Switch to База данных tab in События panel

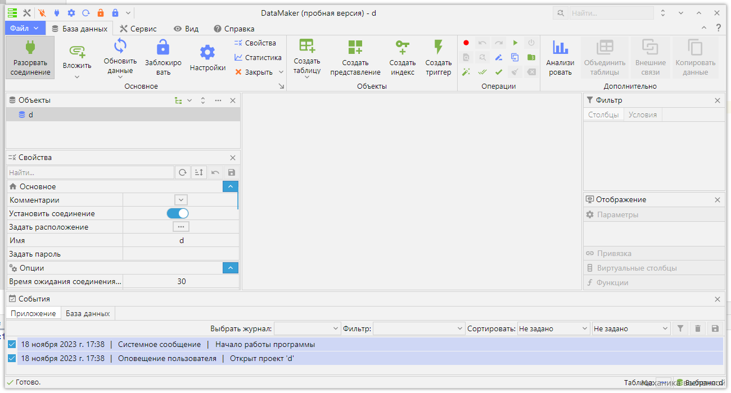(x=88, y=313)
